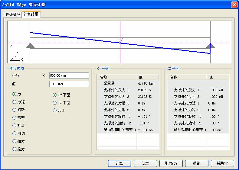Click the left support triangle in the diagram

pos(30,46)
